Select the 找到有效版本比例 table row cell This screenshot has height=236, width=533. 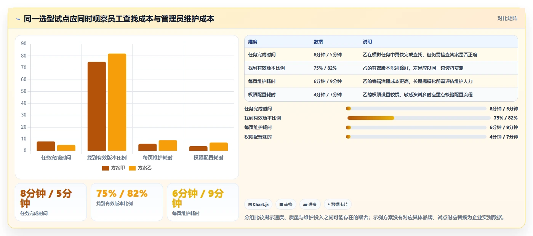[x=277, y=68]
